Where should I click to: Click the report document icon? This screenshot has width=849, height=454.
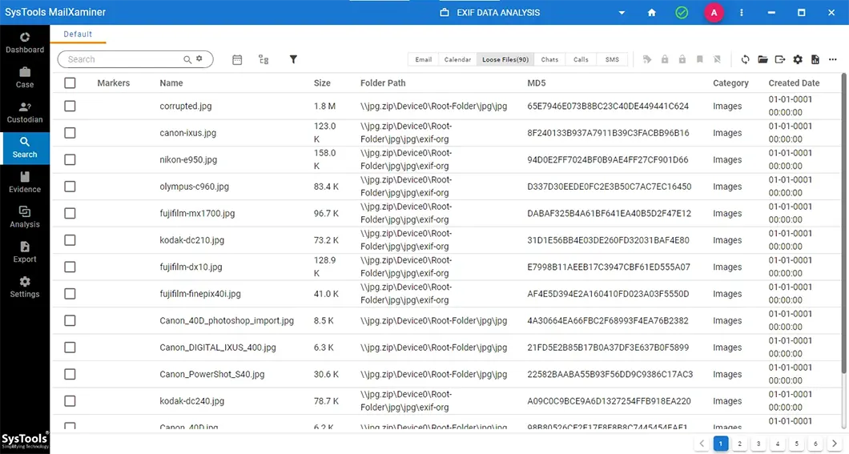tap(815, 59)
